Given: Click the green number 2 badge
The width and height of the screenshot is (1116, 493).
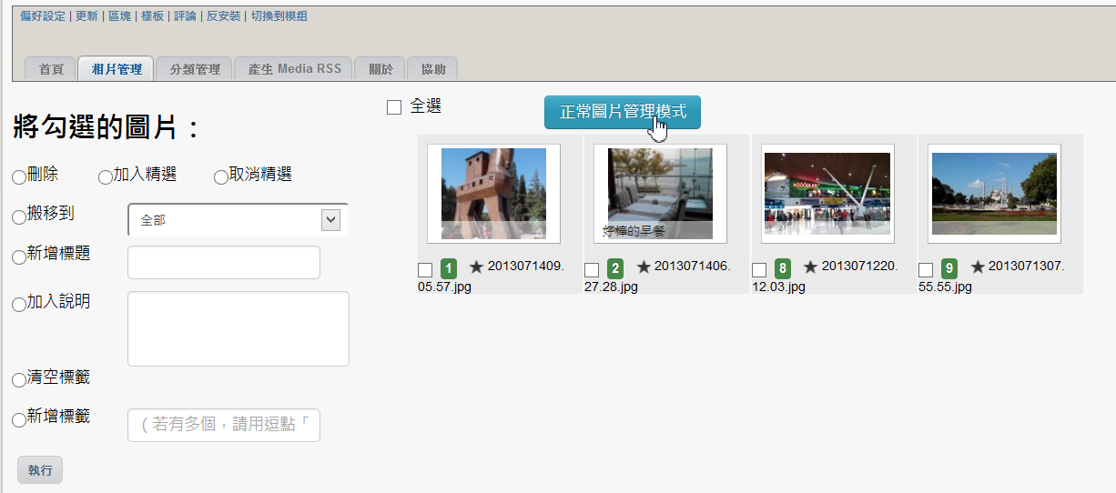Looking at the screenshot, I should click(x=615, y=268).
